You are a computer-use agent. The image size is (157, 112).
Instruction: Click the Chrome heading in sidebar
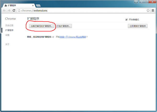pyautogui.click(x=10, y=19)
